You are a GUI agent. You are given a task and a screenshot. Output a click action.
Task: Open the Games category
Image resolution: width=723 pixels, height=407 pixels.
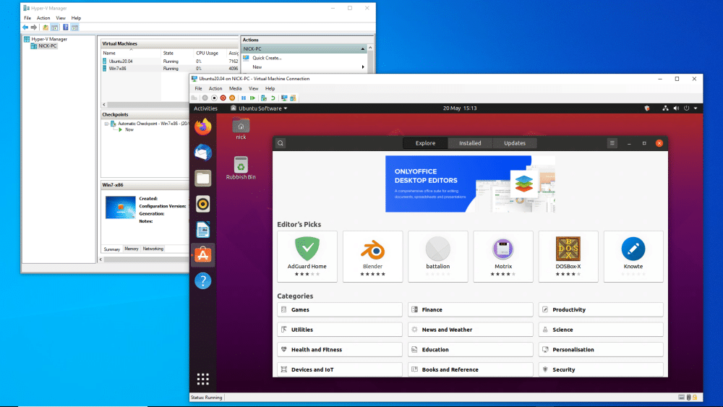340,309
